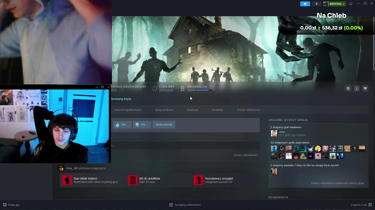Show game info circle icon
The image size is (375, 210).
click(357, 88)
